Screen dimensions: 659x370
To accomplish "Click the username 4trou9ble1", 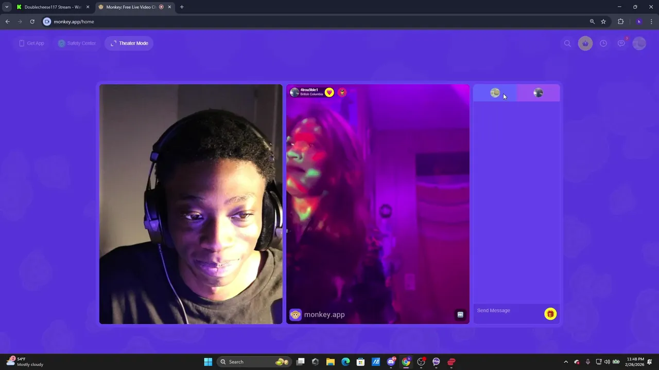I will (x=309, y=90).
